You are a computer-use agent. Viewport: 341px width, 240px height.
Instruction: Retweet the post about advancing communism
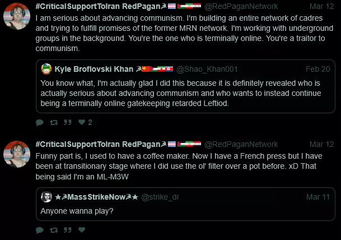tap(54, 122)
